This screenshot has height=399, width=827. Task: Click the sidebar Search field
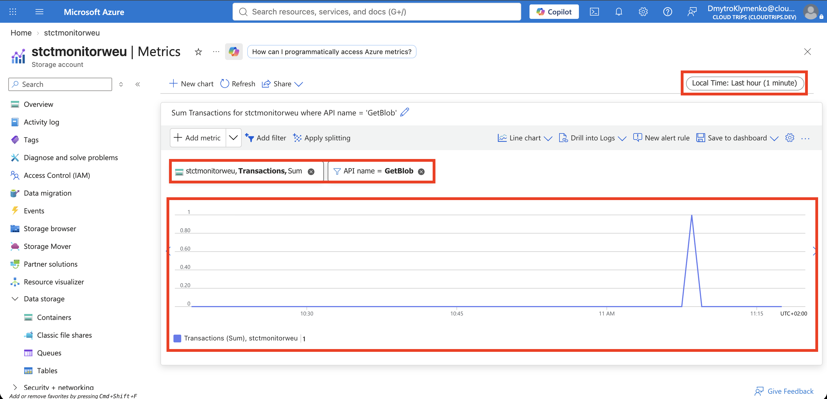[60, 84]
